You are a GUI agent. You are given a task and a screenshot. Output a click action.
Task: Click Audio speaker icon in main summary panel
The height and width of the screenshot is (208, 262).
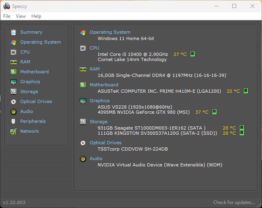pos(83,159)
